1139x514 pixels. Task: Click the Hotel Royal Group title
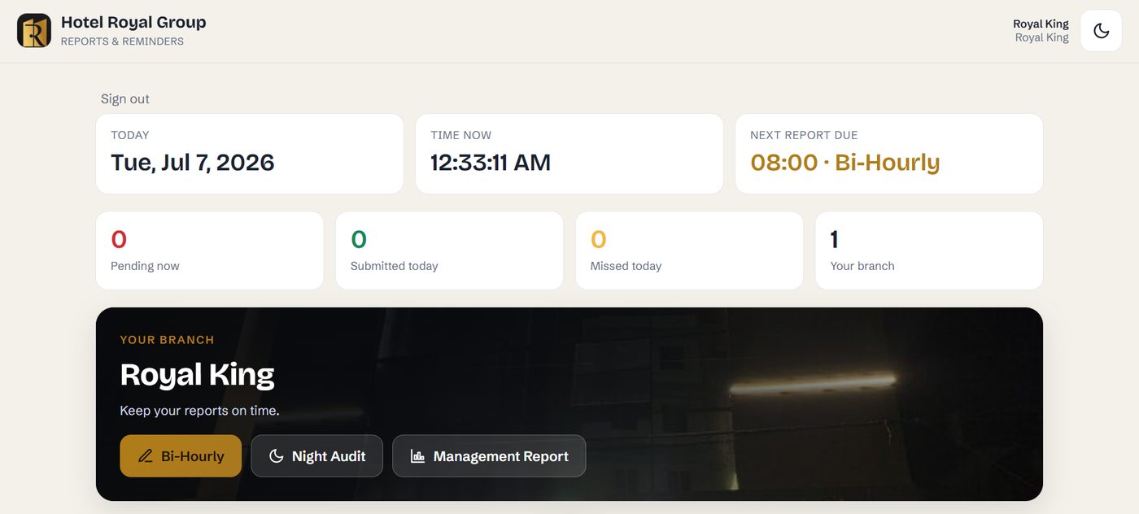click(133, 23)
